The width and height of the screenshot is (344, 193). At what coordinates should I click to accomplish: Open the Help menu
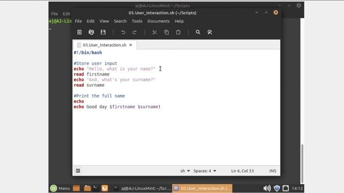(179, 21)
